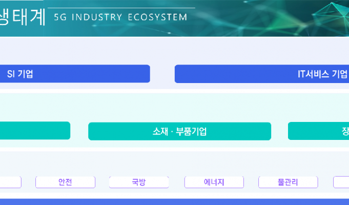The height and width of the screenshot is (205, 349).
Task: Select the IT서비스 기업 blue box
Action: pyautogui.click(x=262, y=74)
